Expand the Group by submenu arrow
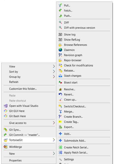116x164 pixels. pos(54,77)
